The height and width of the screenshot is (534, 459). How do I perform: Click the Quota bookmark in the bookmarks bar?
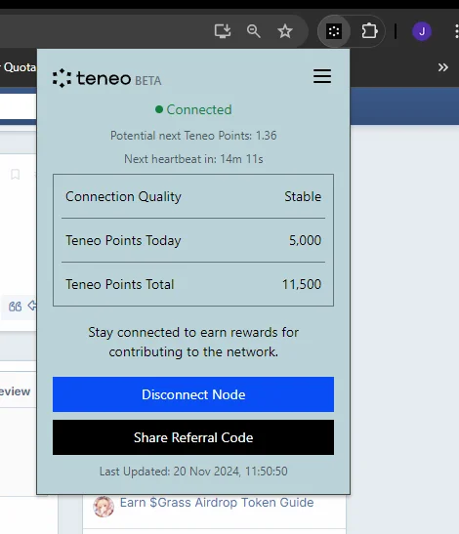coord(19,67)
